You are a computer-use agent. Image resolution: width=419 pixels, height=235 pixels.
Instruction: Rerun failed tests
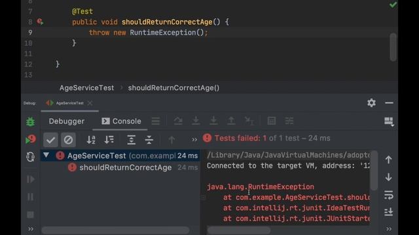tap(31, 139)
